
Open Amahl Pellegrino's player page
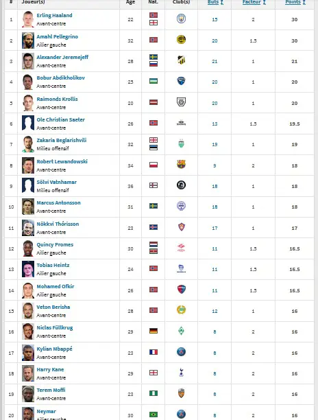[x=58, y=36]
